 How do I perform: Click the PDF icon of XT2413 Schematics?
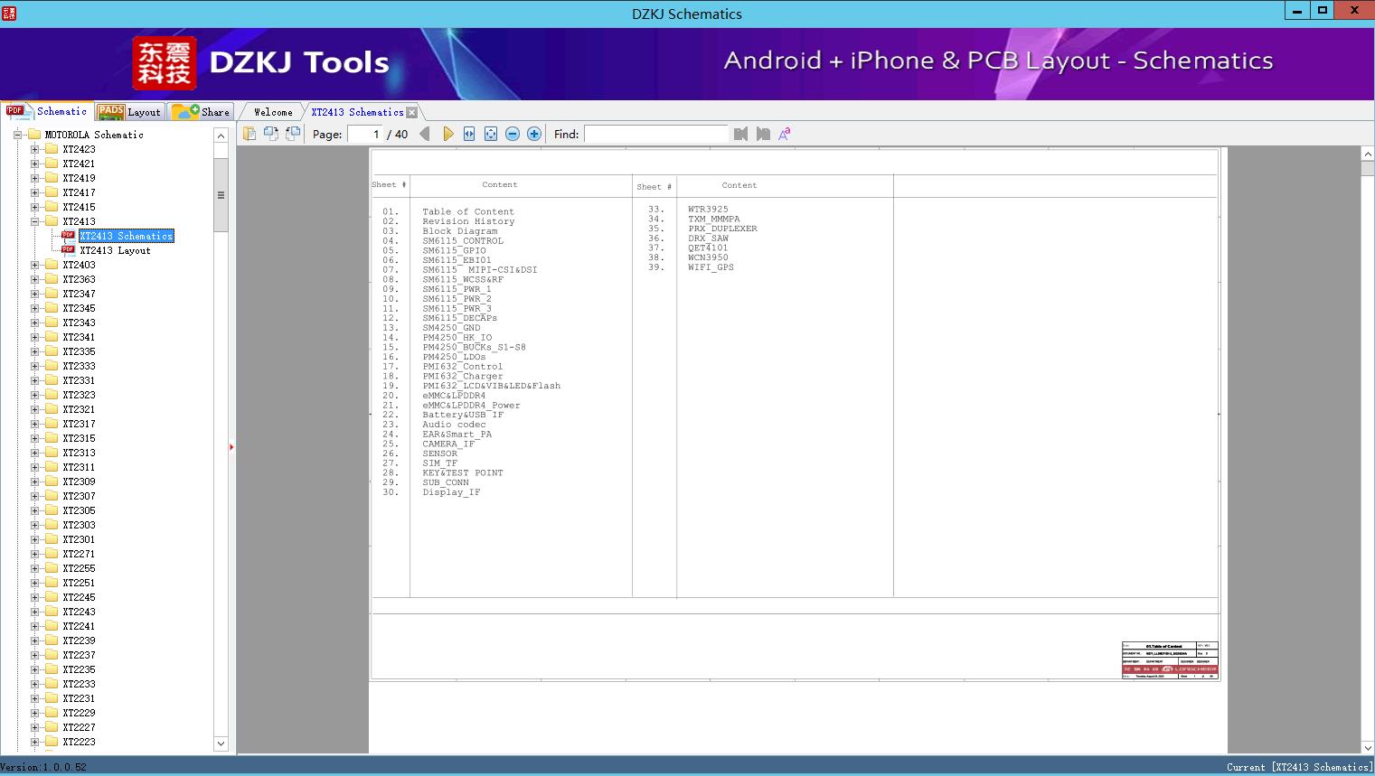tap(68, 236)
